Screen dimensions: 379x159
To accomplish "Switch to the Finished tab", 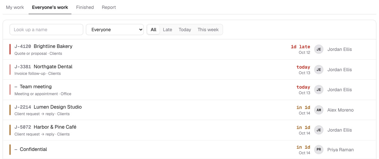I will point(85,7).
